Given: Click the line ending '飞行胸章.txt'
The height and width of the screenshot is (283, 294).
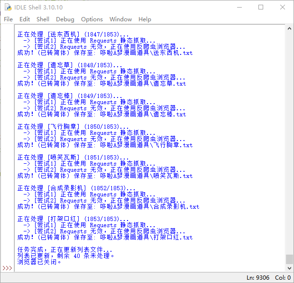Looking at the screenshot, I should tap(105, 145).
